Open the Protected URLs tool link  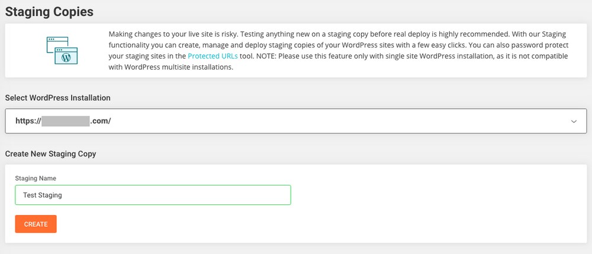pyautogui.click(x=213, y=57)
